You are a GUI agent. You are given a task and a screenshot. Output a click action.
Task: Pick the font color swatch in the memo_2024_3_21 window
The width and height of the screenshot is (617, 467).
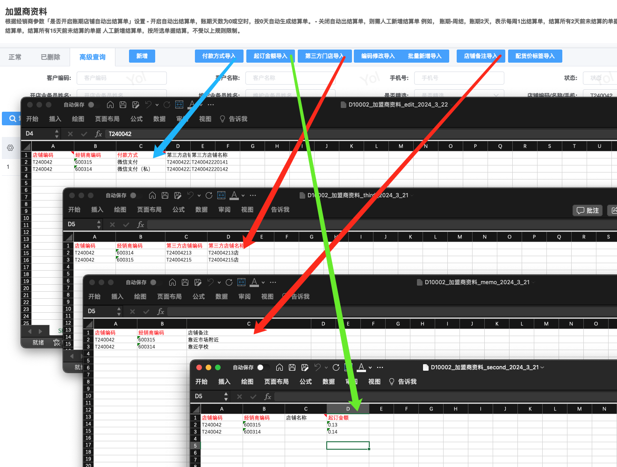coord(255,282)
